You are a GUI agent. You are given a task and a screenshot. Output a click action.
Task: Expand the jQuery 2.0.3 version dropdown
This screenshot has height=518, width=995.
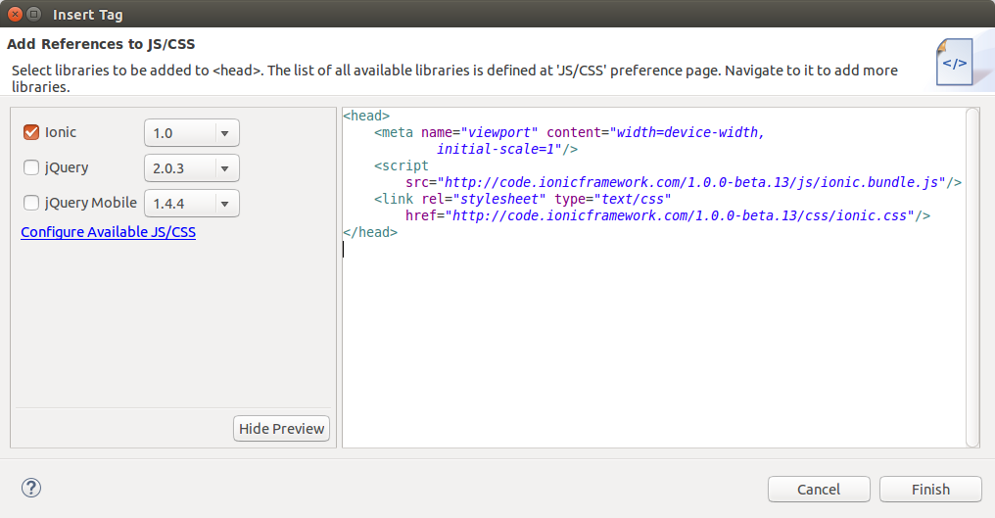[x=192, y=168]
